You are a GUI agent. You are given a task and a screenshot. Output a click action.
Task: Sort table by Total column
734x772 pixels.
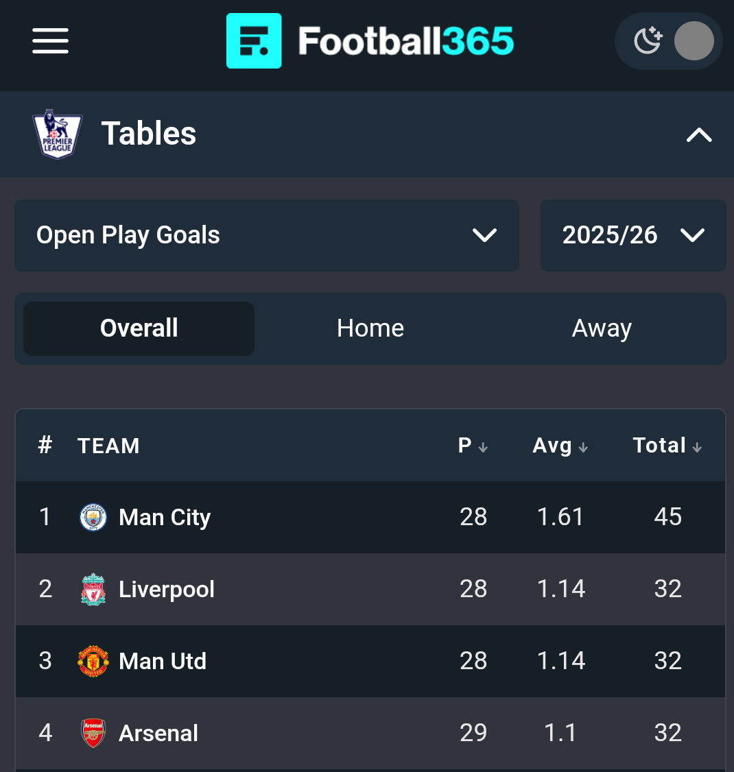click(667, 446)
